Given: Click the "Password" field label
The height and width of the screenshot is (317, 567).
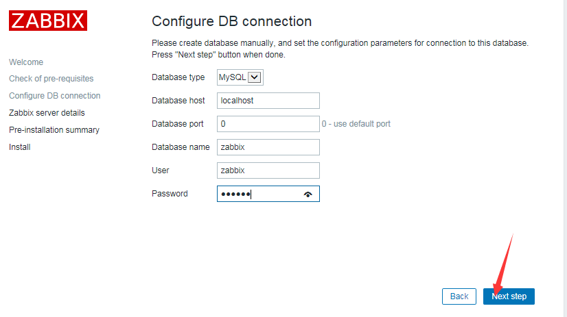Looking at the screenshot, I should click(170, 194).
